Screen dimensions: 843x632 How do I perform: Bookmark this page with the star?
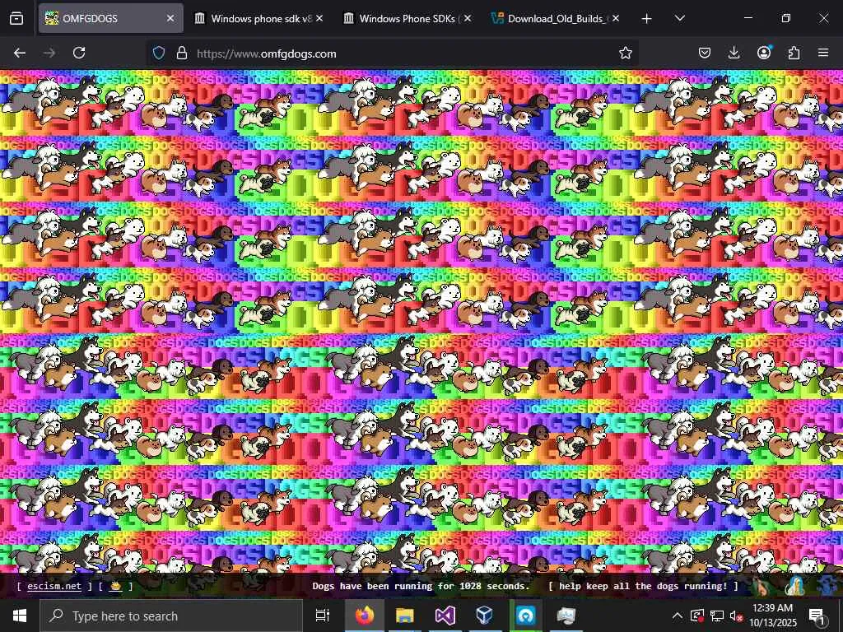coord(626,53)
